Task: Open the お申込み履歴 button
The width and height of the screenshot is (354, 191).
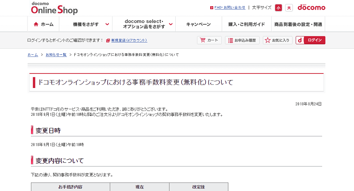Action: tap(242, 40)
